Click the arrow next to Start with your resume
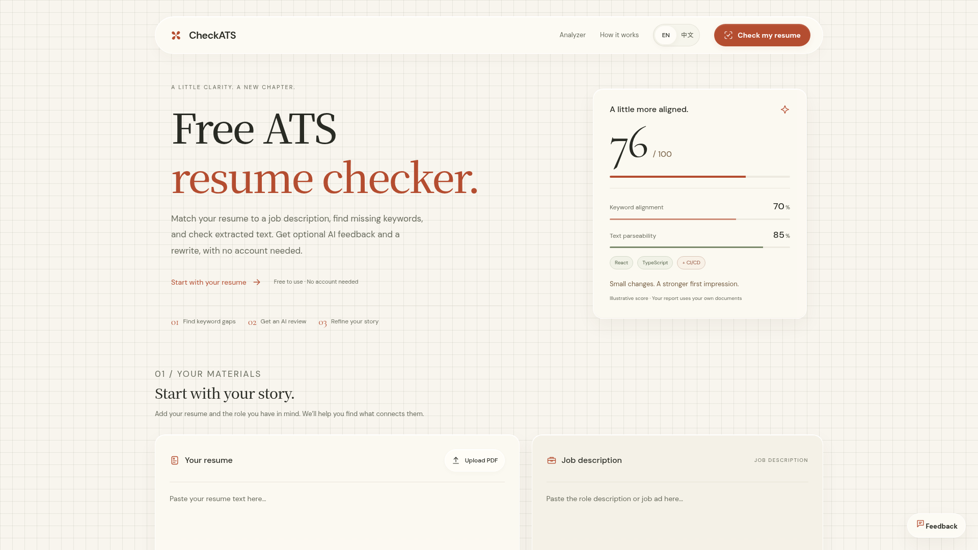This screenshot has width=978, height=550. 257,282
